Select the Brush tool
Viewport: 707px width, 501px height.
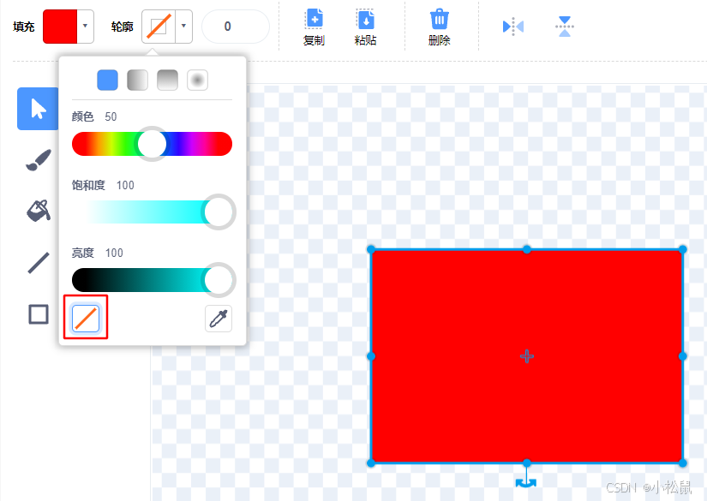click(x=39, y=160)
